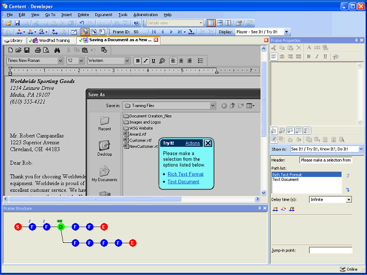367x275 pixels.
Task: Switch to the Library tab
Action: click(14, 41)
